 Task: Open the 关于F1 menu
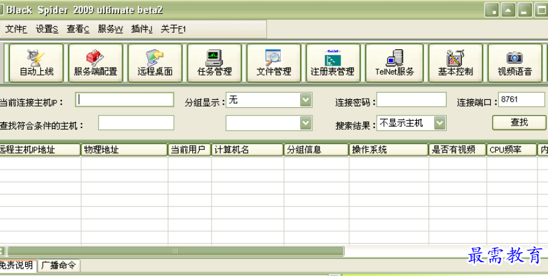pyautogui.click(x=173, y=30)
